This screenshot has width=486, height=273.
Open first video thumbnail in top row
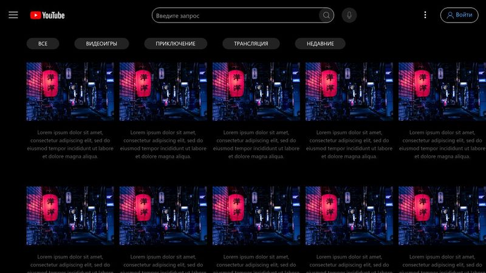pyautogui.click(x=70, y=91)
